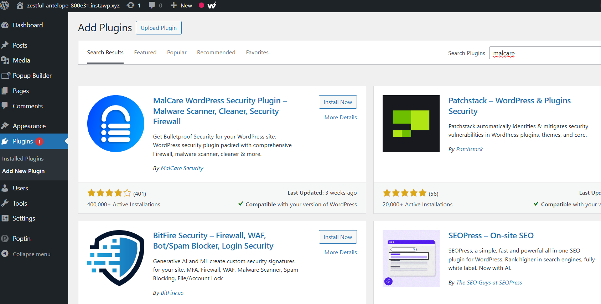Switch to the Featured tab

[145, 53]
